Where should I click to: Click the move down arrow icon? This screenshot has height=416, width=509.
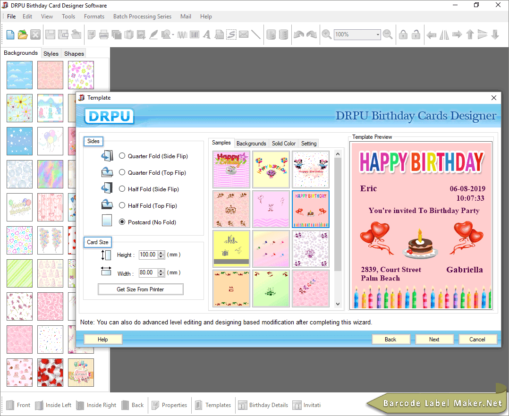point(495,34)
